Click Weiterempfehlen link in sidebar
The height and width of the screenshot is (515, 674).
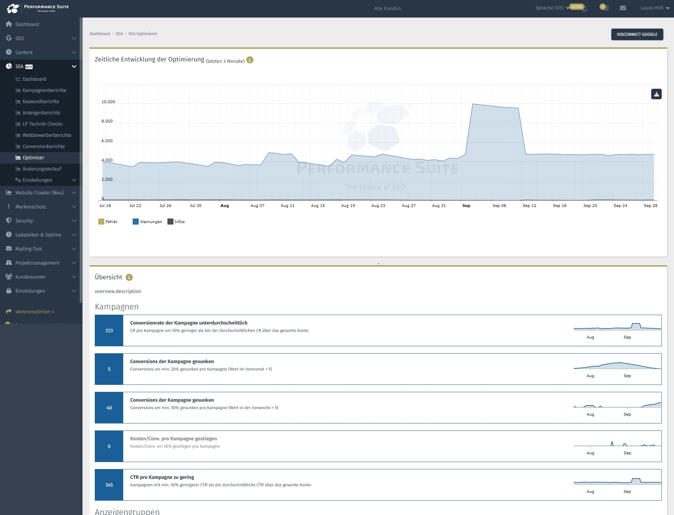click(x=34, y=311)
